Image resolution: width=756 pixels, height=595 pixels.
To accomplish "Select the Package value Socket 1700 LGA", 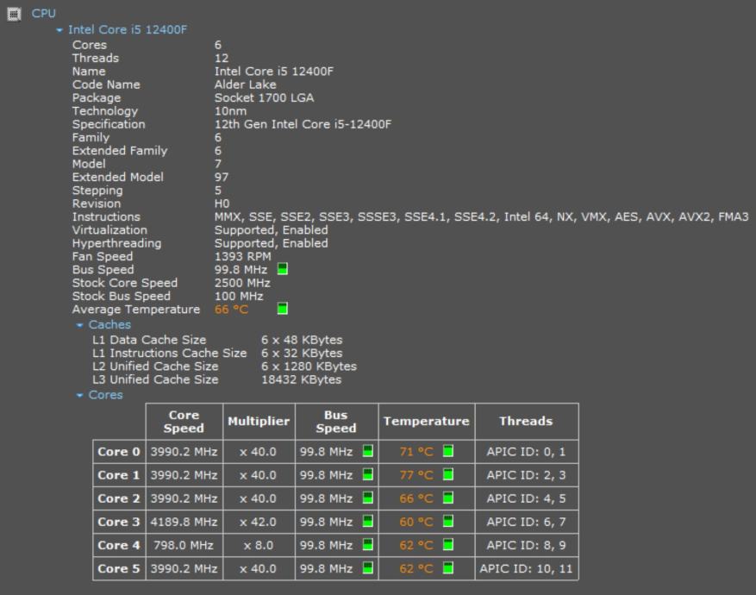I will click(x=265, y=98).
